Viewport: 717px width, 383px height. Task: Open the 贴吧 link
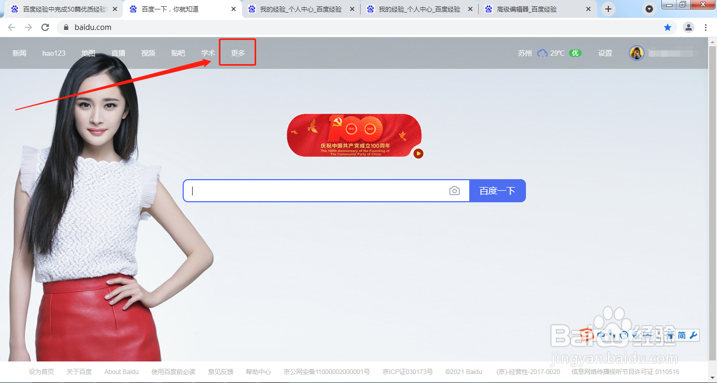pos(178,53)
